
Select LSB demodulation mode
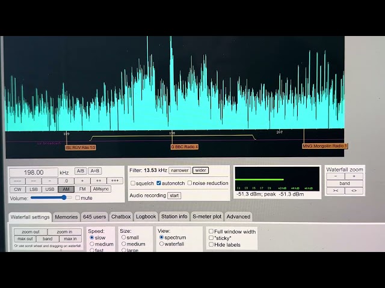(x=34, y=190)
